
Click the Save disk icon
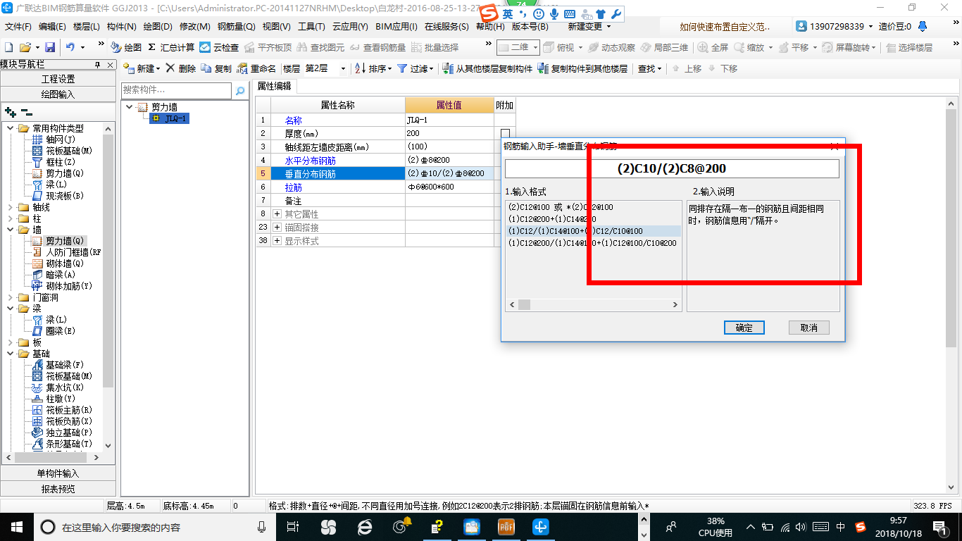point(50,47)
